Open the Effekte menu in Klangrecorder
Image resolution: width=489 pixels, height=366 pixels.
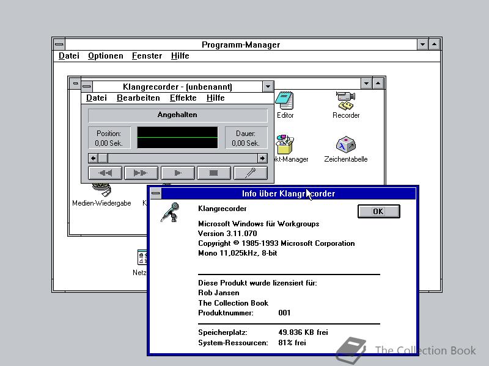[183, 98]
